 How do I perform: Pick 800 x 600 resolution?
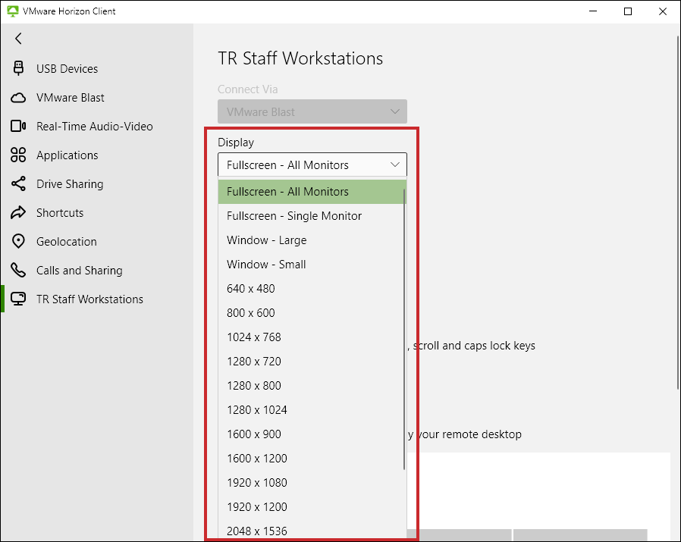click(x=311, y=312)
